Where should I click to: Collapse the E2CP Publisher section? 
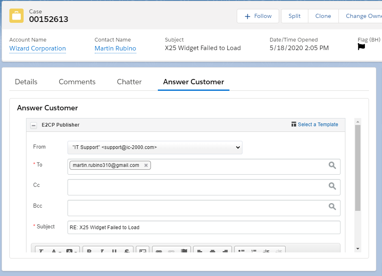34,125
